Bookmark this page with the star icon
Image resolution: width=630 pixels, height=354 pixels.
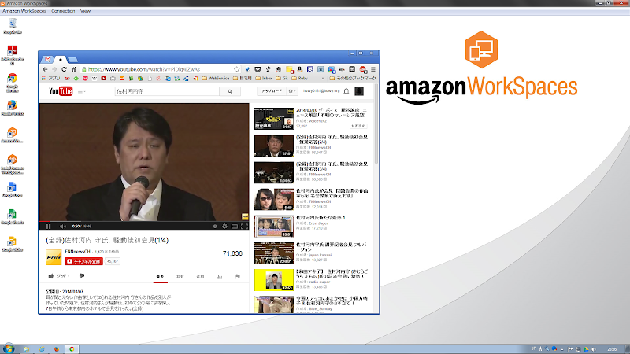tap(237, 69)
